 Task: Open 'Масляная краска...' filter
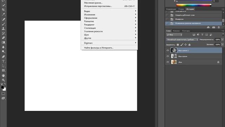109,3
